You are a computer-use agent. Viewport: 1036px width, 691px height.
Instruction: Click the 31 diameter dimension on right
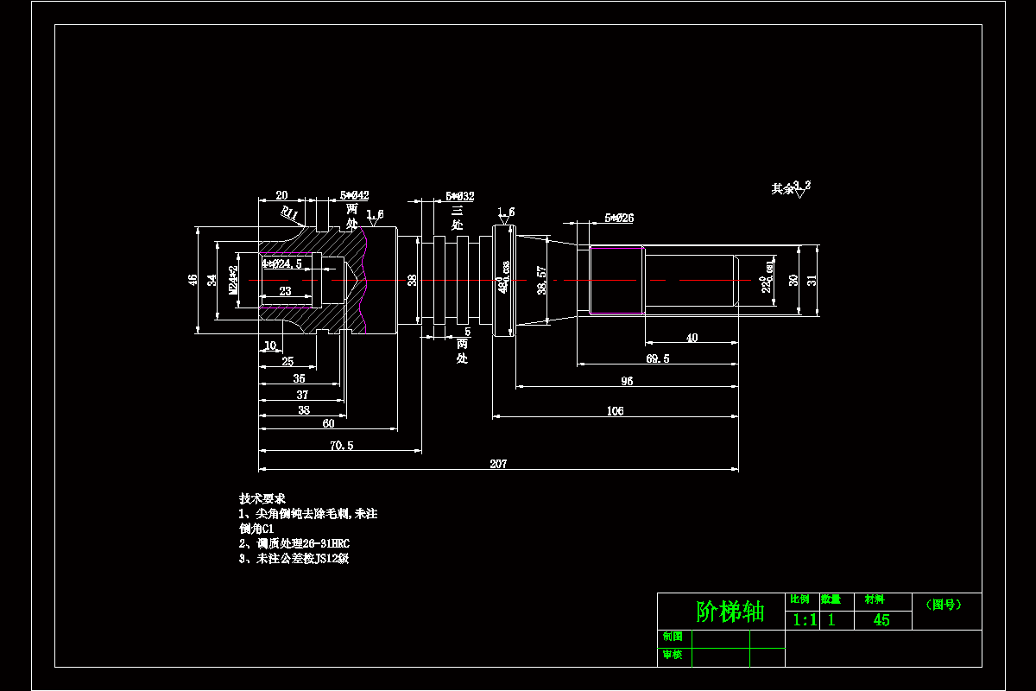[811, 280]
